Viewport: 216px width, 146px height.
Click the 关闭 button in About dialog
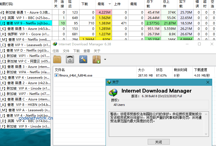159,142
